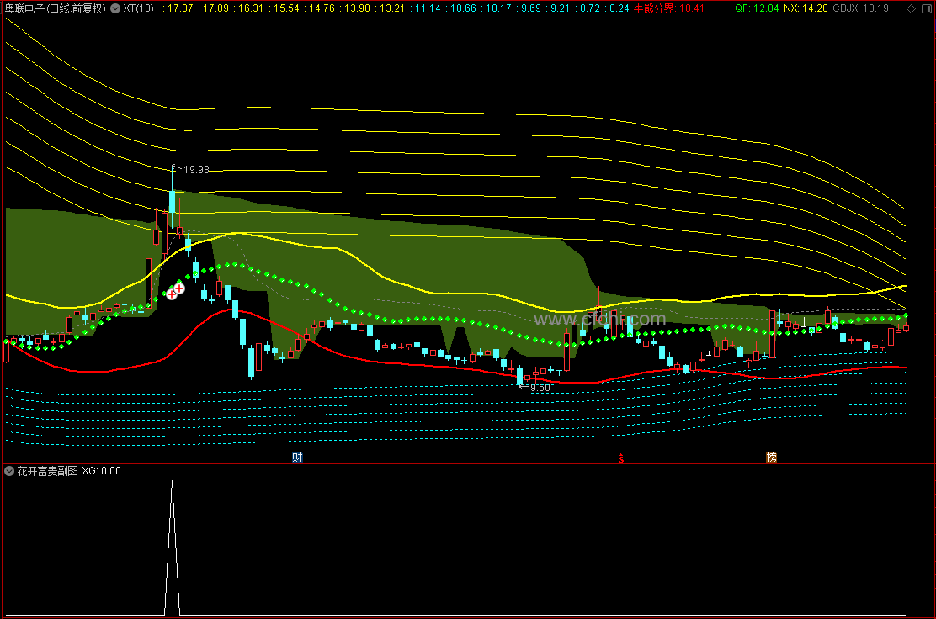Click the header value 15.54
This screenshot has height=619, width=936.
(286, 8)
